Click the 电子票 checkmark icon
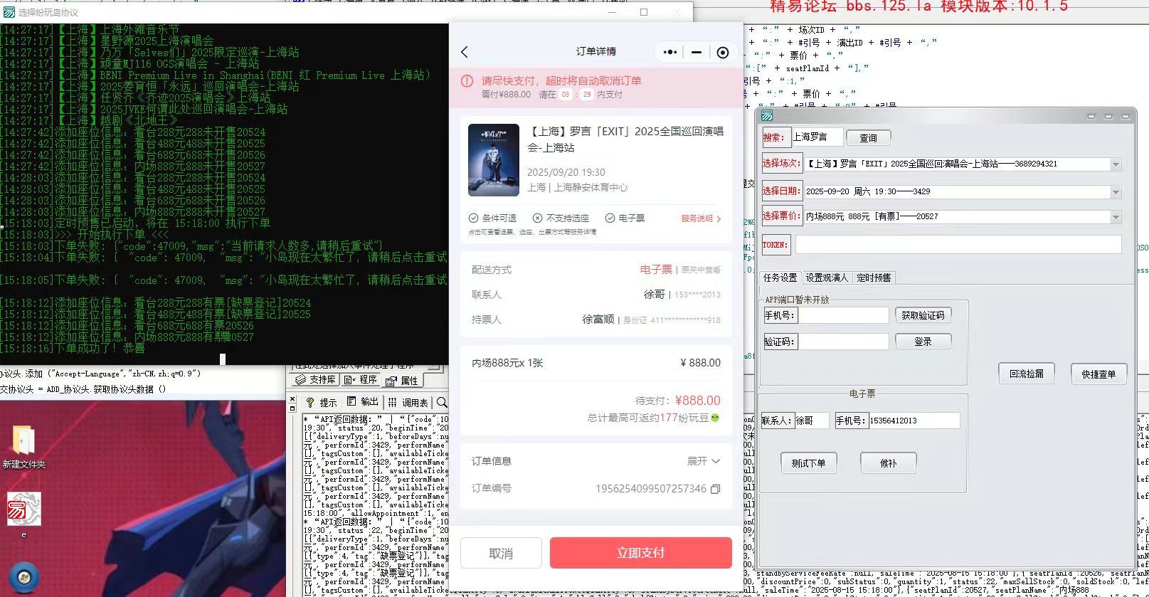The height and width of the screenshot is (597, 1149). 610,218
